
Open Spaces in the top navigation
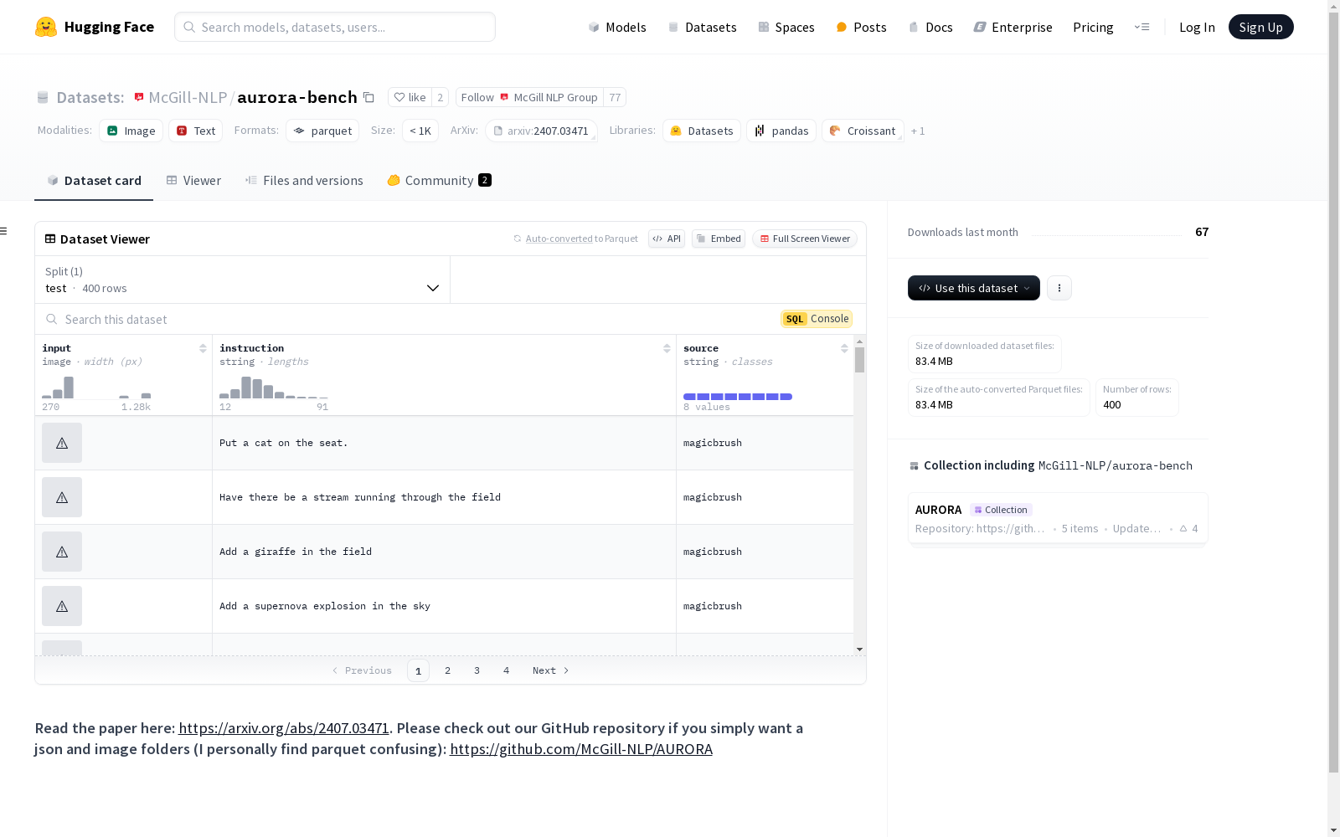[x=786, y=27]
